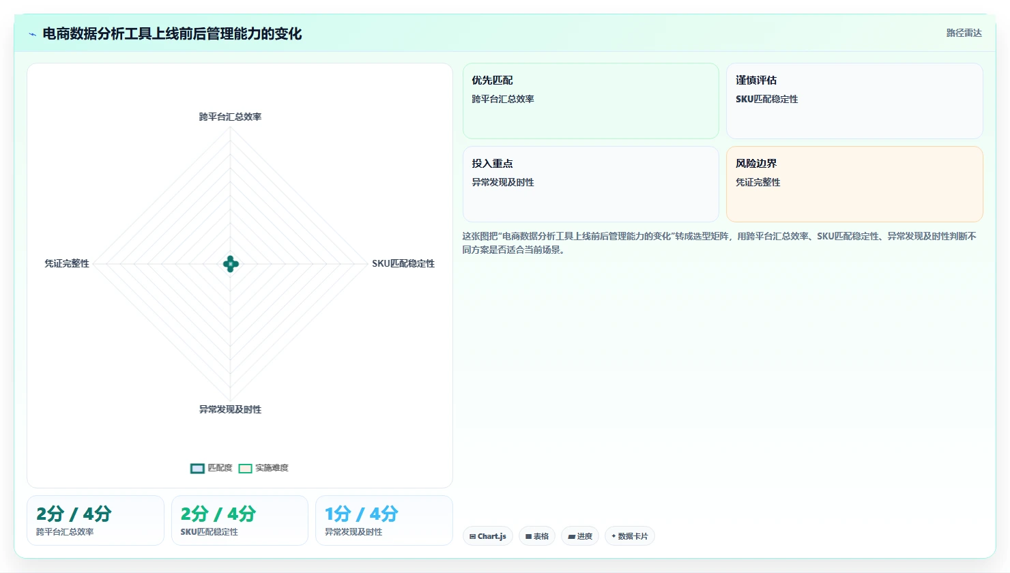Open the 风险边界 card
This screenshot has width=1010, height=573.
tap(854, 184)
